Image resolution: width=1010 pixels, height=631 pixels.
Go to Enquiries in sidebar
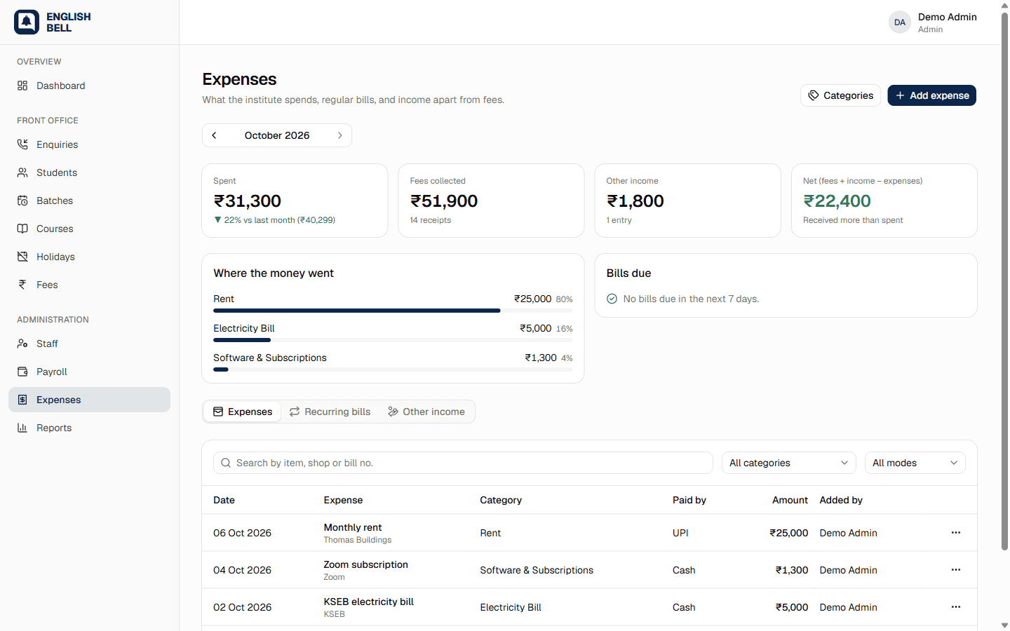(89, 144)
